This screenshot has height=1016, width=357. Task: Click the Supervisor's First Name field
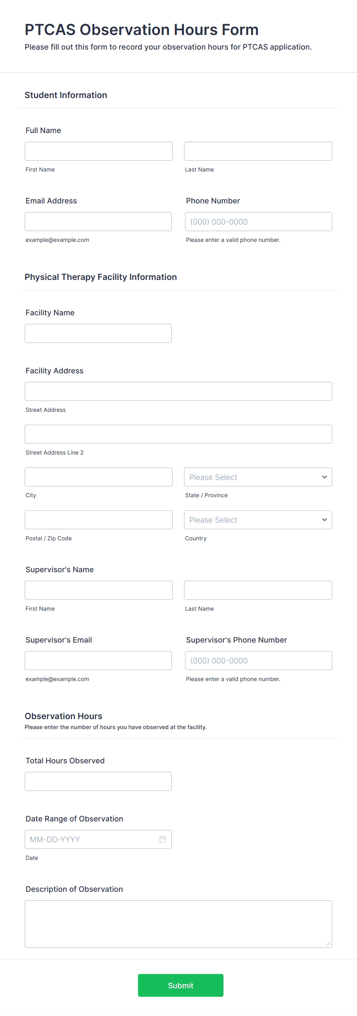coord(98,590)
